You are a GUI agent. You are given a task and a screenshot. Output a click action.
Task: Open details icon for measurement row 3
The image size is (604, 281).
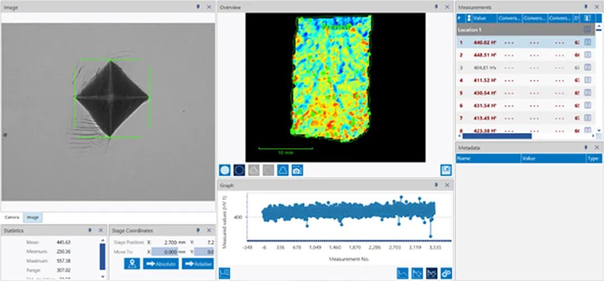(x=587, y=67)
